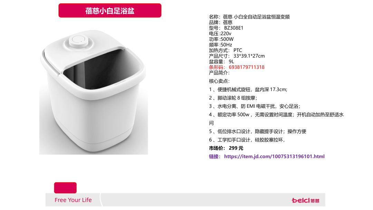Click the 盆容量 9L line
The width and height of the screenshot is (373, 210).
[x=221, y=61]
